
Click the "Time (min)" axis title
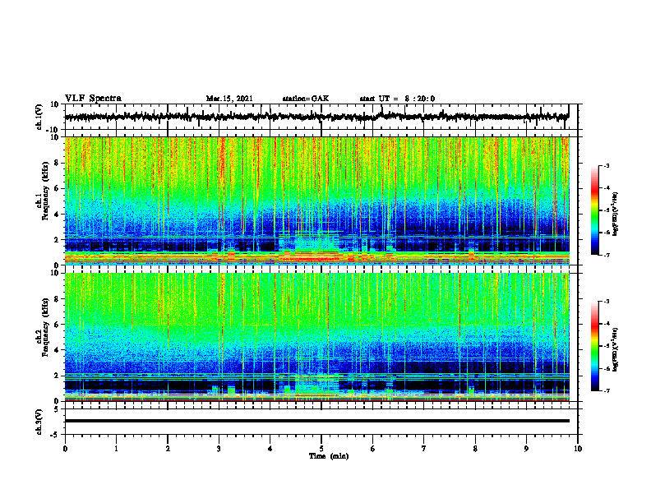pyautogui.click(x=329, y=456)
